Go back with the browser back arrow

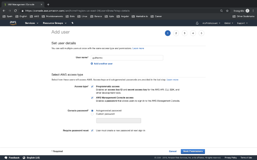[4, 11]
